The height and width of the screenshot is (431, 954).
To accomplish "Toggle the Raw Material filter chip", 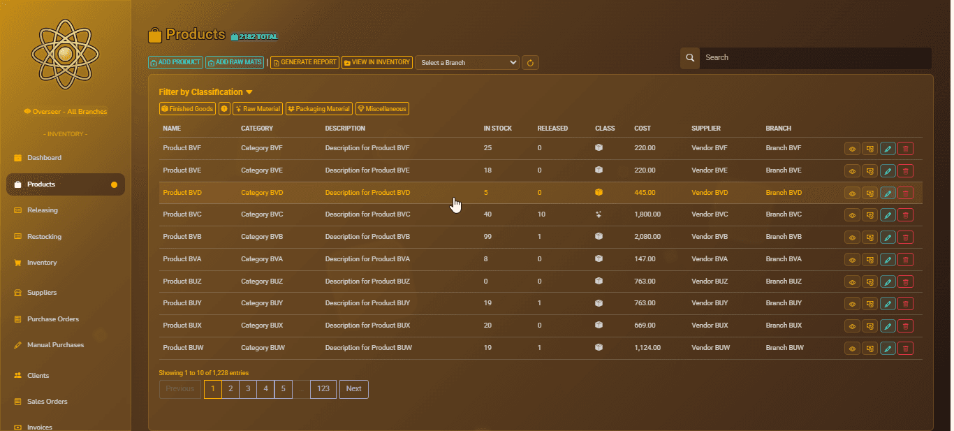I will (x=258, y=109).
